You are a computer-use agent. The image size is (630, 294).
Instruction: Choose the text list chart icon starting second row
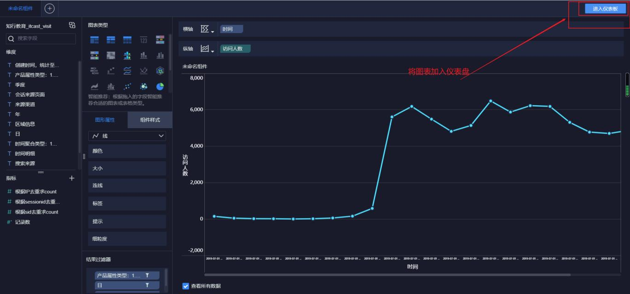pyautogui.click(x=94, y=56)
